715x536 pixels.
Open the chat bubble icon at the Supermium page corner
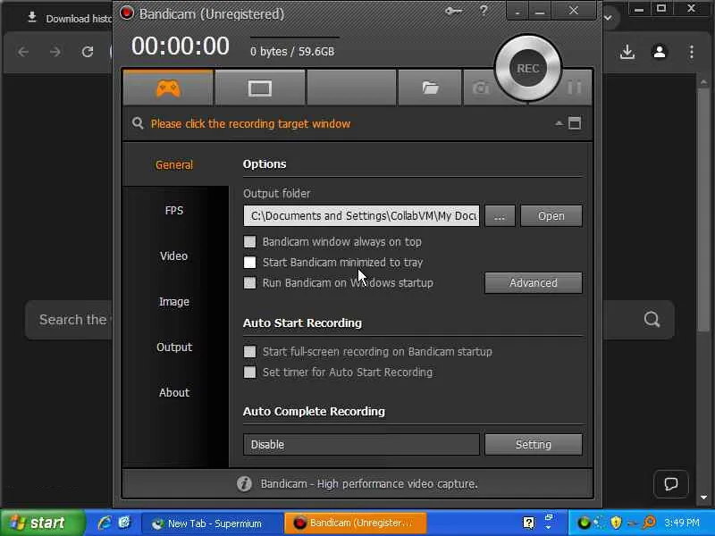[x=671, y=483]
